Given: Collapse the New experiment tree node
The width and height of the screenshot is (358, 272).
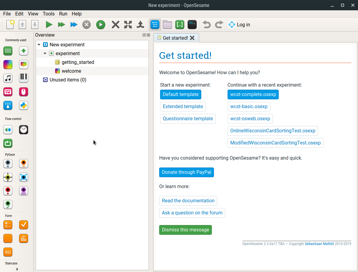Looking at the screenshot, I should 39,45.
